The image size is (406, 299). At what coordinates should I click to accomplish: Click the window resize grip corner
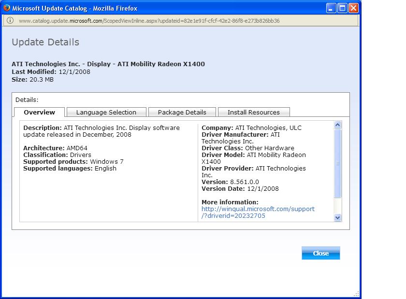pos(356,294)
